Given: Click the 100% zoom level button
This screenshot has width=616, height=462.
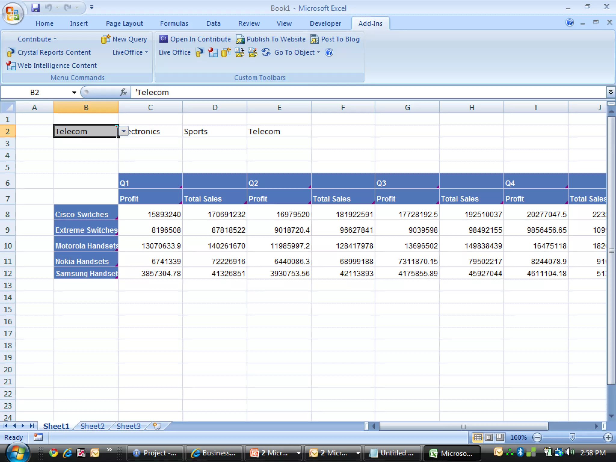Looking at the screenshot, I should (x=519, y=437).
